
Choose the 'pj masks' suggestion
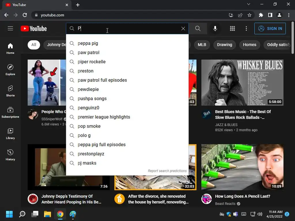(x=127, y=163)
